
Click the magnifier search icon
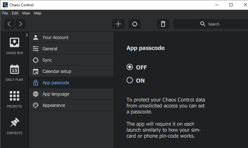click(x=203, y=24)
